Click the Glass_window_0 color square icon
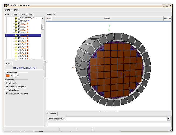 (x=35, y=18)
